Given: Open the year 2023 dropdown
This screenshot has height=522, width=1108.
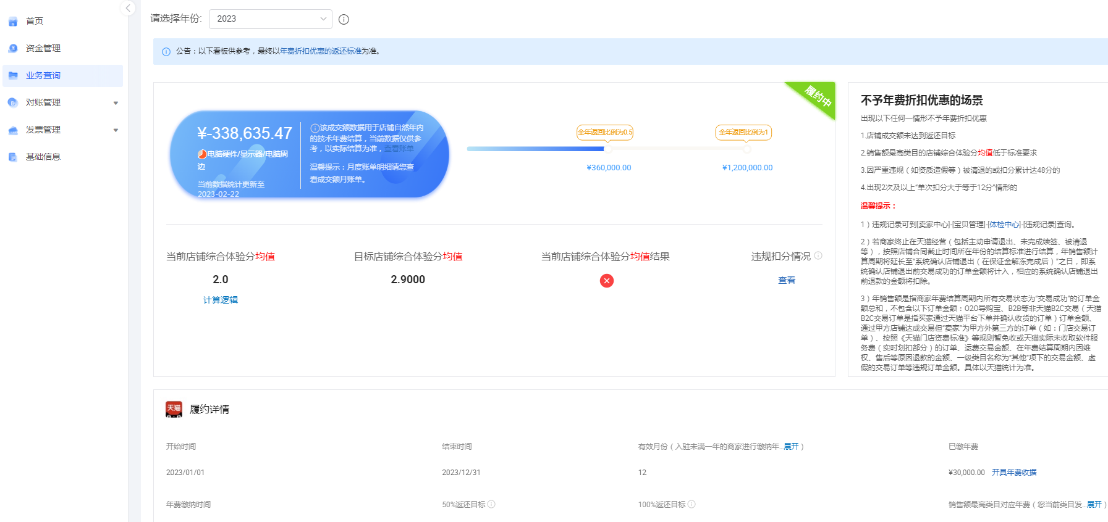Looking at the screenshot, I should 271,19.
